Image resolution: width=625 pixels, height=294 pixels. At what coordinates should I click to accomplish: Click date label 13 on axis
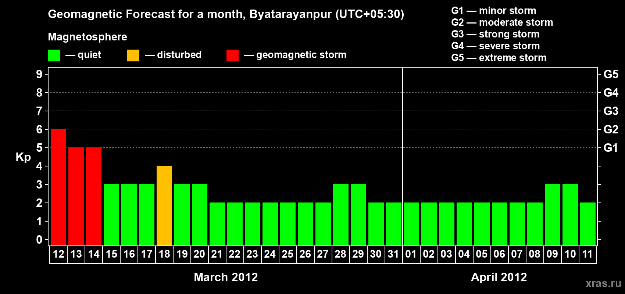pos(76,254)
